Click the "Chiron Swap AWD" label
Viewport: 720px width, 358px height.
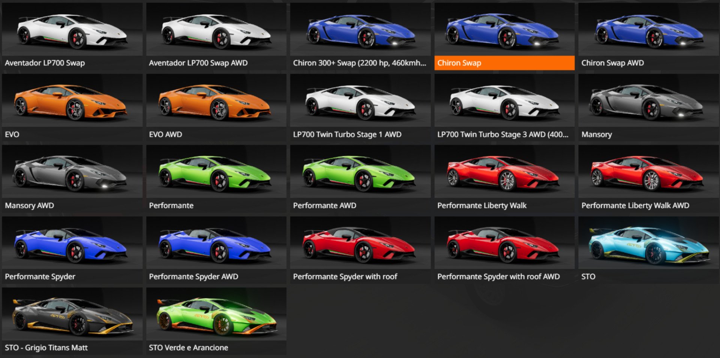[x=612, y=63]
